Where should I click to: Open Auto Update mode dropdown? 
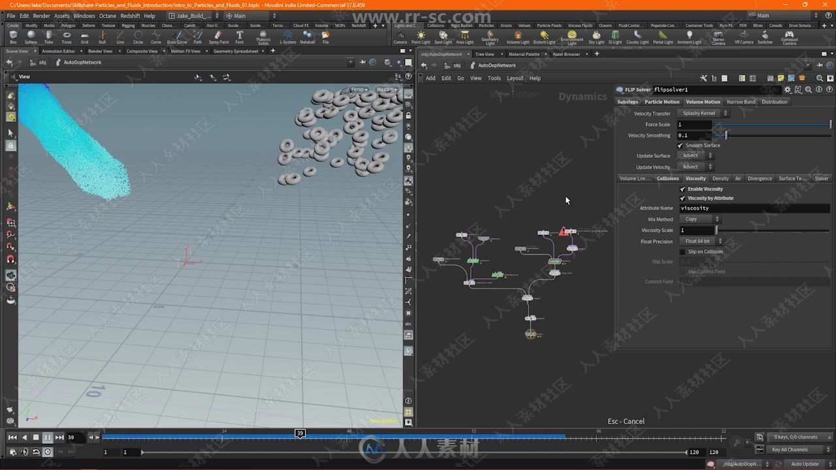point(808,463)
